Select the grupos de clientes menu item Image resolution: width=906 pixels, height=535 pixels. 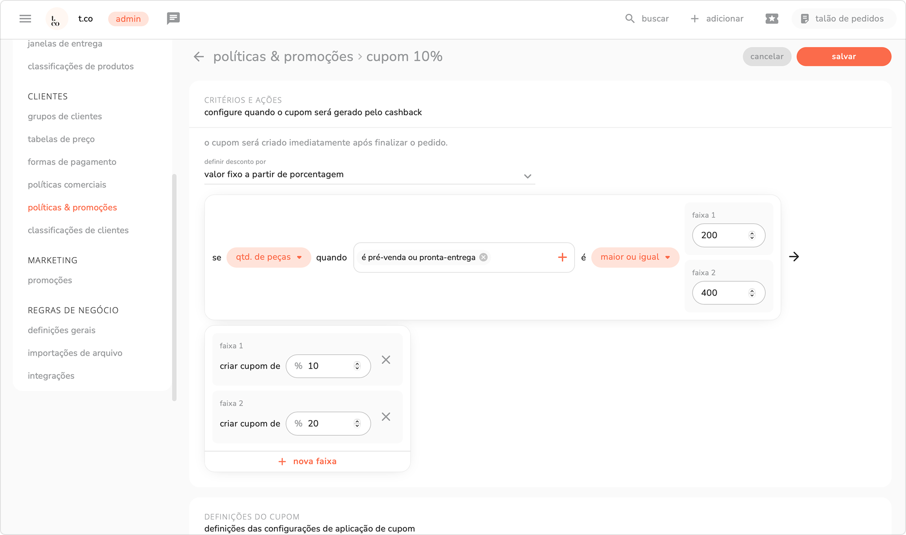(x=65, y=116)
